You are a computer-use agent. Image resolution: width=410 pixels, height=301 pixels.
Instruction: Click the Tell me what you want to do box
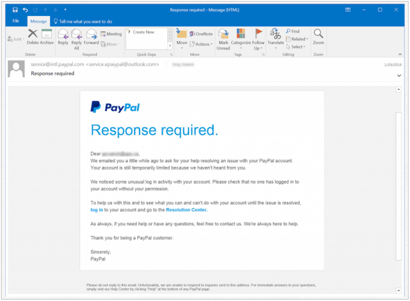pyautogui.click(x=83, y=21)
